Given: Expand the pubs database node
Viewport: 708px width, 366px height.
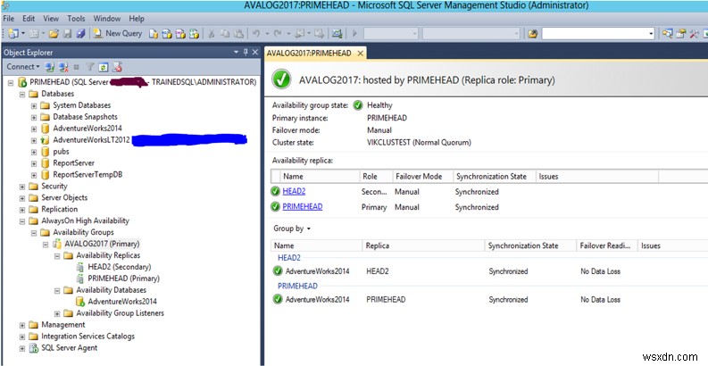Looking at the screenshot, I should 34,152.
